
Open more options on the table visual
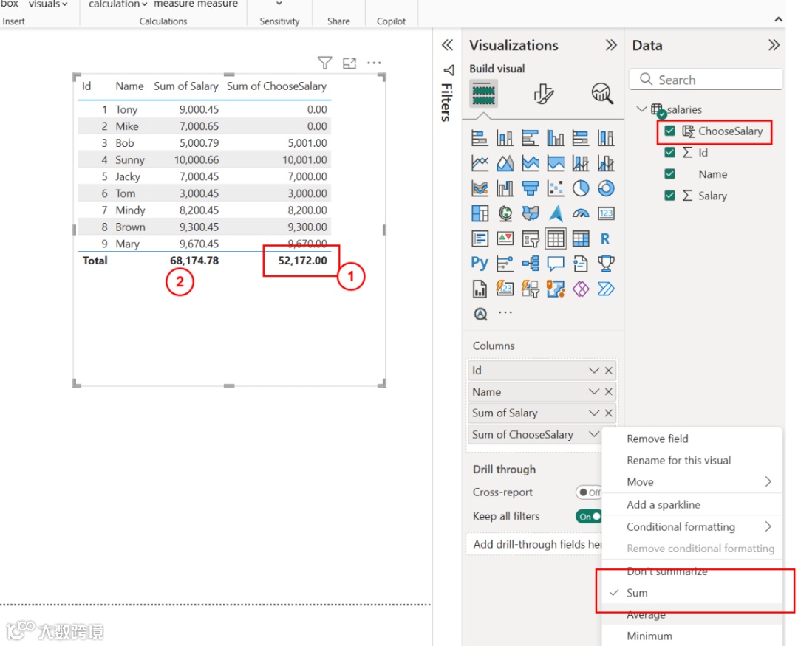click(374, 63)
